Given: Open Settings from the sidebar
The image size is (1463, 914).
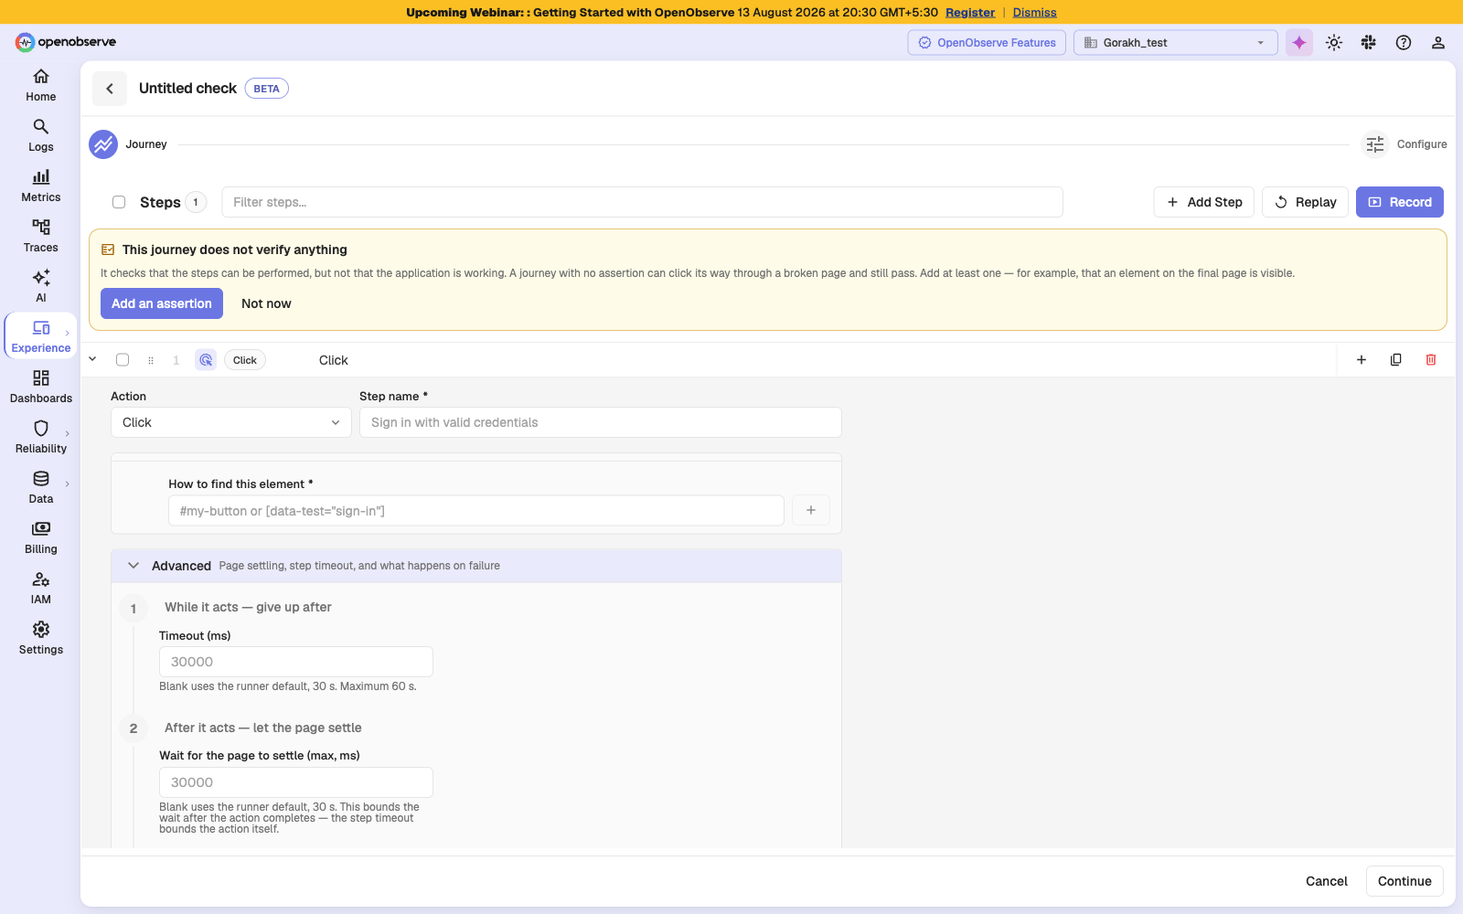Looking at the screenshot, I should tap(40, 638).
